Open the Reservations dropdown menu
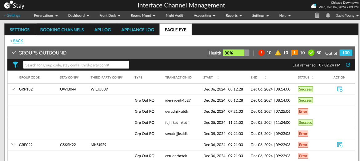Screen dimensions: 360x161 46,16
